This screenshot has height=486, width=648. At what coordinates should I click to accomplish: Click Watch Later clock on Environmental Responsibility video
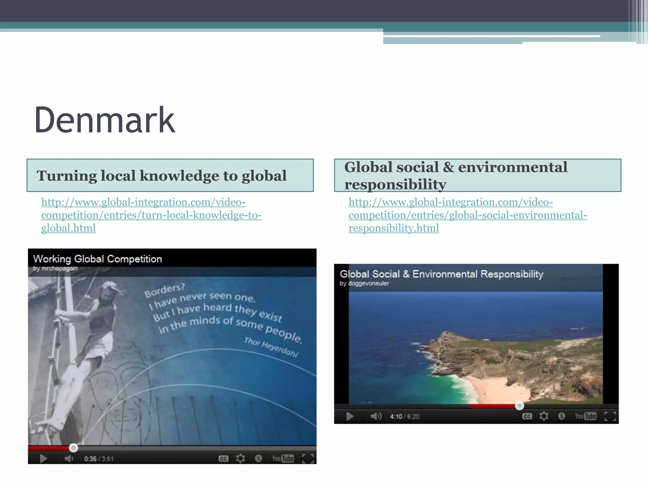tap(562, 416)
